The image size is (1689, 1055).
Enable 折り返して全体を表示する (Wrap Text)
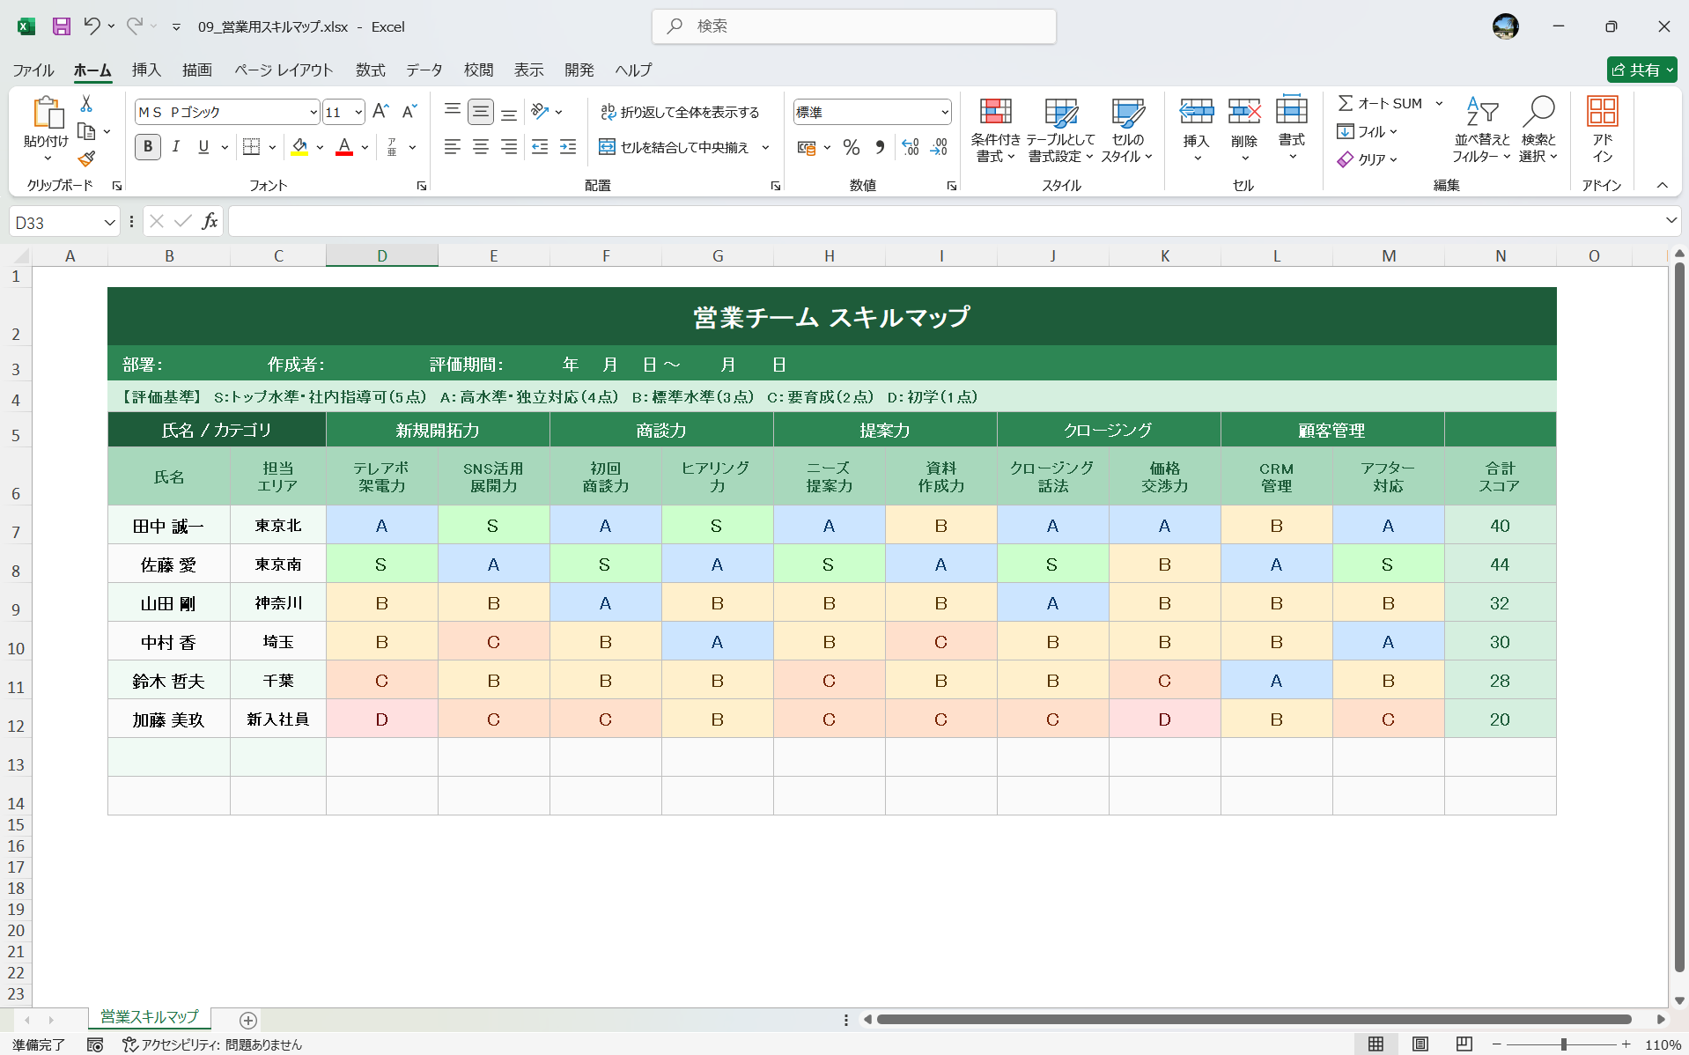681,112
